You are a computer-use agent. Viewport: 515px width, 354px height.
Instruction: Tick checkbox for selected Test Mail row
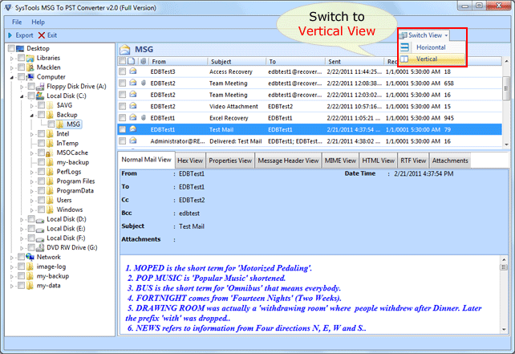click(x=123, y=129)
